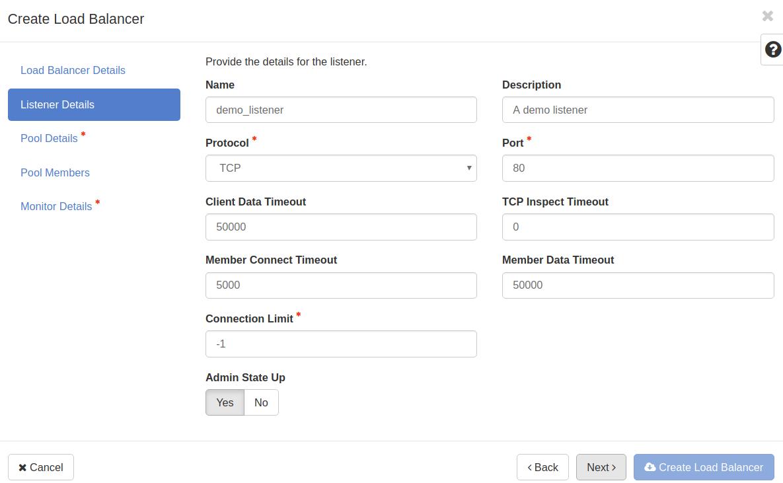Screen dimensions: 783x483
Task: Select the Listener Details step
Action: [x=94, y=104]
